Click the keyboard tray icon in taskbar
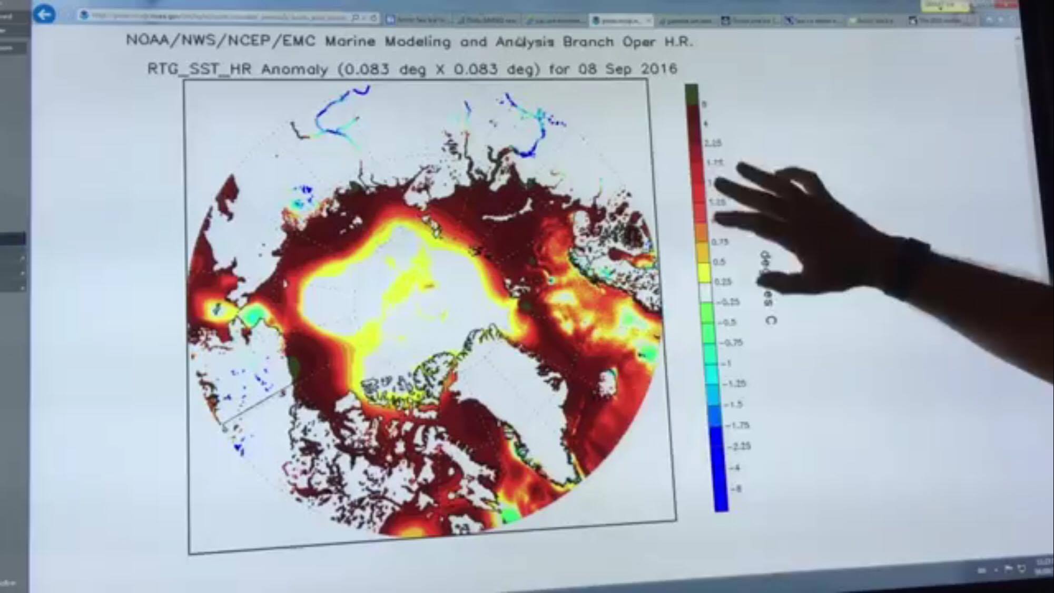Screen dimensions: 1054x593 [982, 570]
